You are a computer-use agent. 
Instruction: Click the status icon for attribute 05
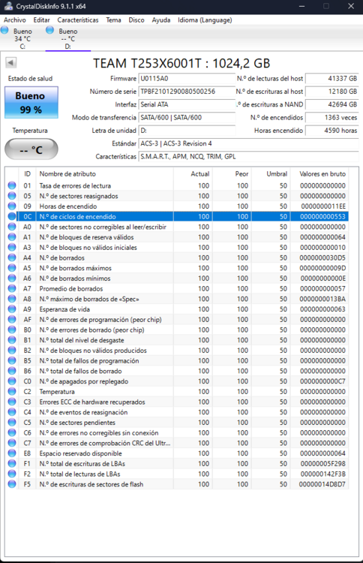pyautogui.click(x=12, y=196)
